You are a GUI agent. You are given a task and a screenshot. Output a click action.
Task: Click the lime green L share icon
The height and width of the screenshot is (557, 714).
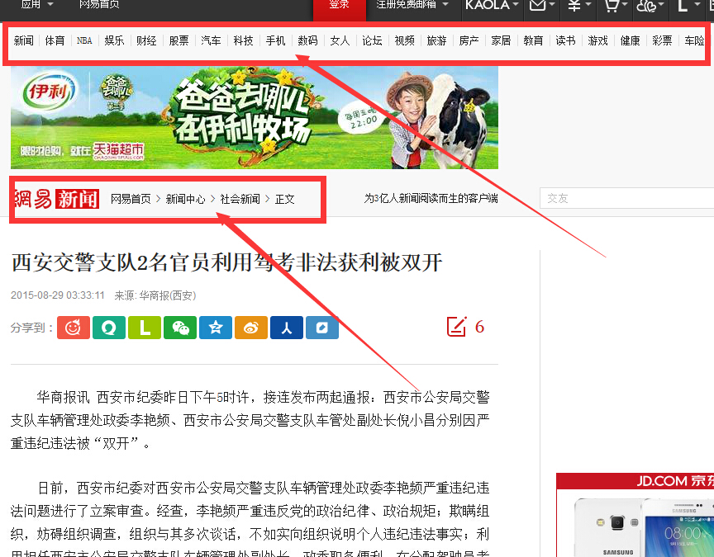(144, 328)
